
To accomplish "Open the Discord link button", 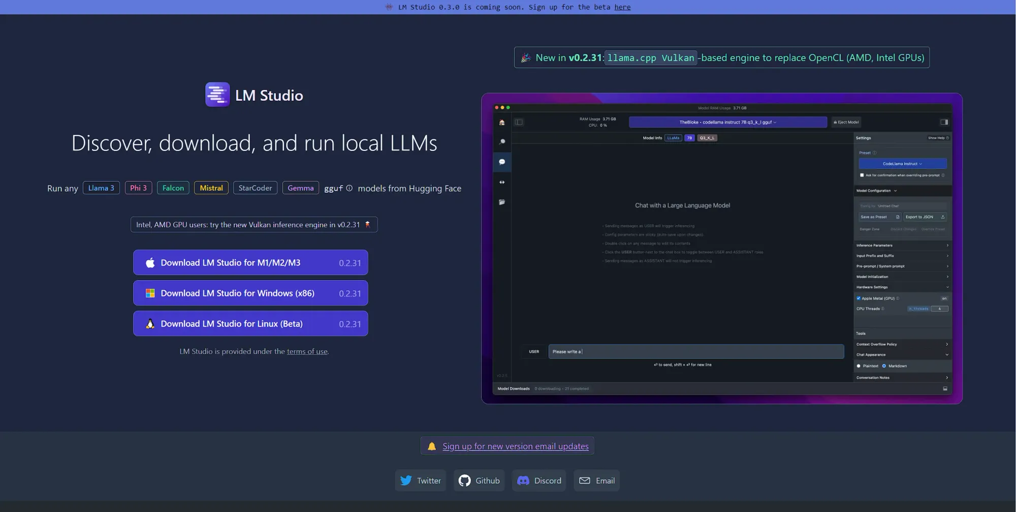I will [539, 480].
